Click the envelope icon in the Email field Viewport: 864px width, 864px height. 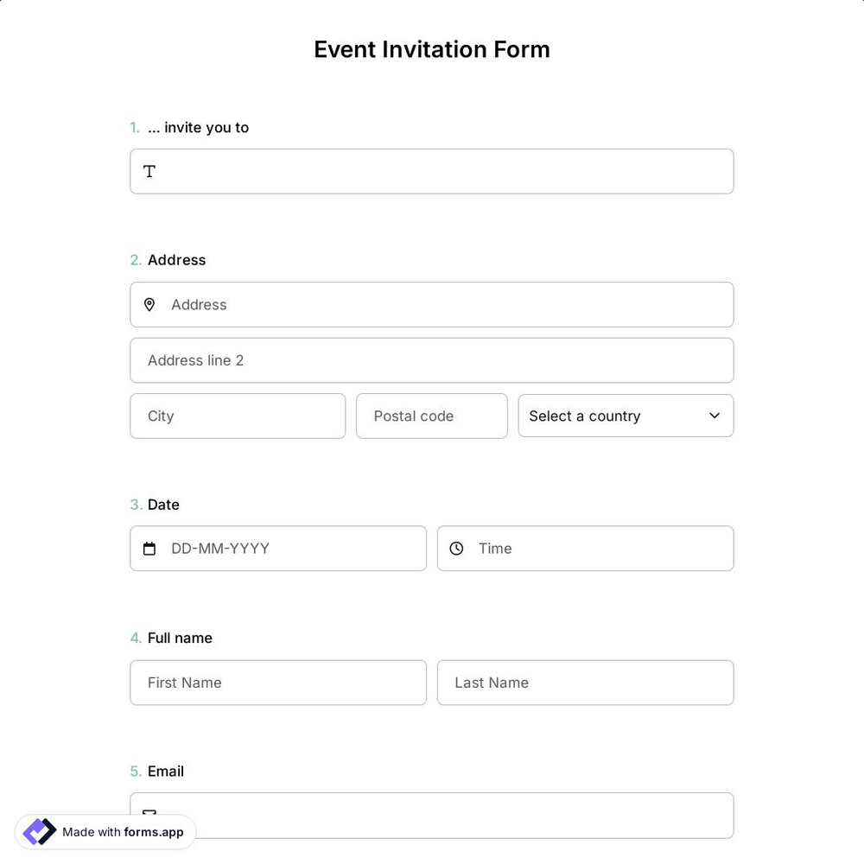149,813
